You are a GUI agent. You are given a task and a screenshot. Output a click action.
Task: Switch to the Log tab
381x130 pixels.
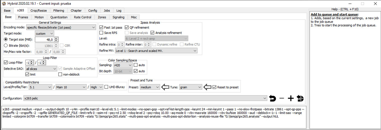click(x=119, y=10)
